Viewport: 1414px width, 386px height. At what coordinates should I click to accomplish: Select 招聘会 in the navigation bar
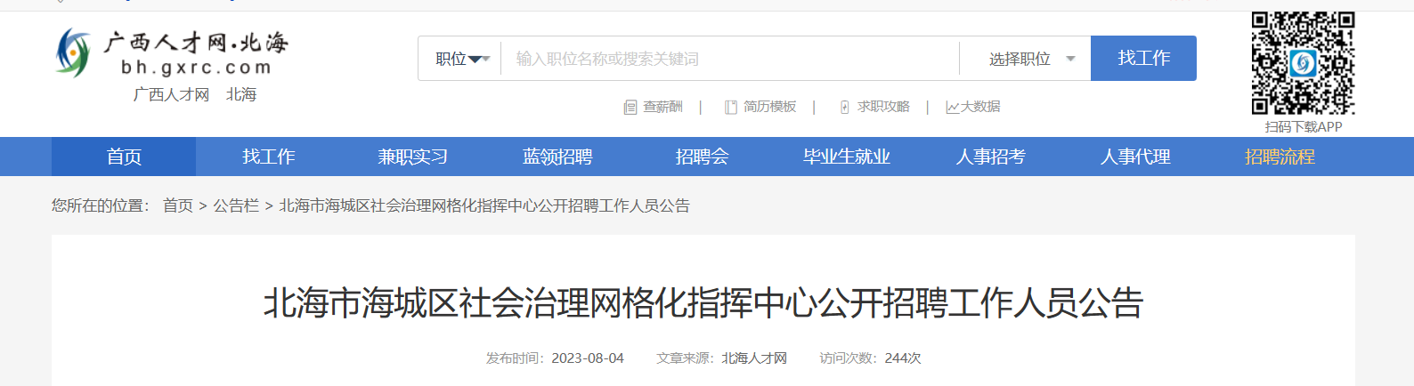(702, 157)
